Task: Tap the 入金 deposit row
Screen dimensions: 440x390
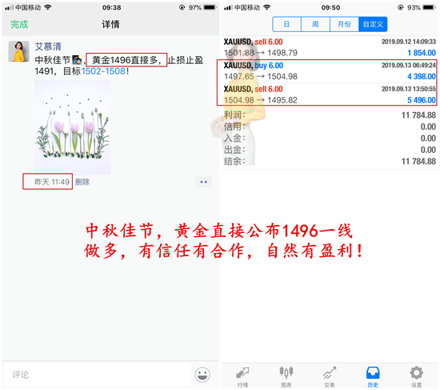Action: tap(330, 139)
